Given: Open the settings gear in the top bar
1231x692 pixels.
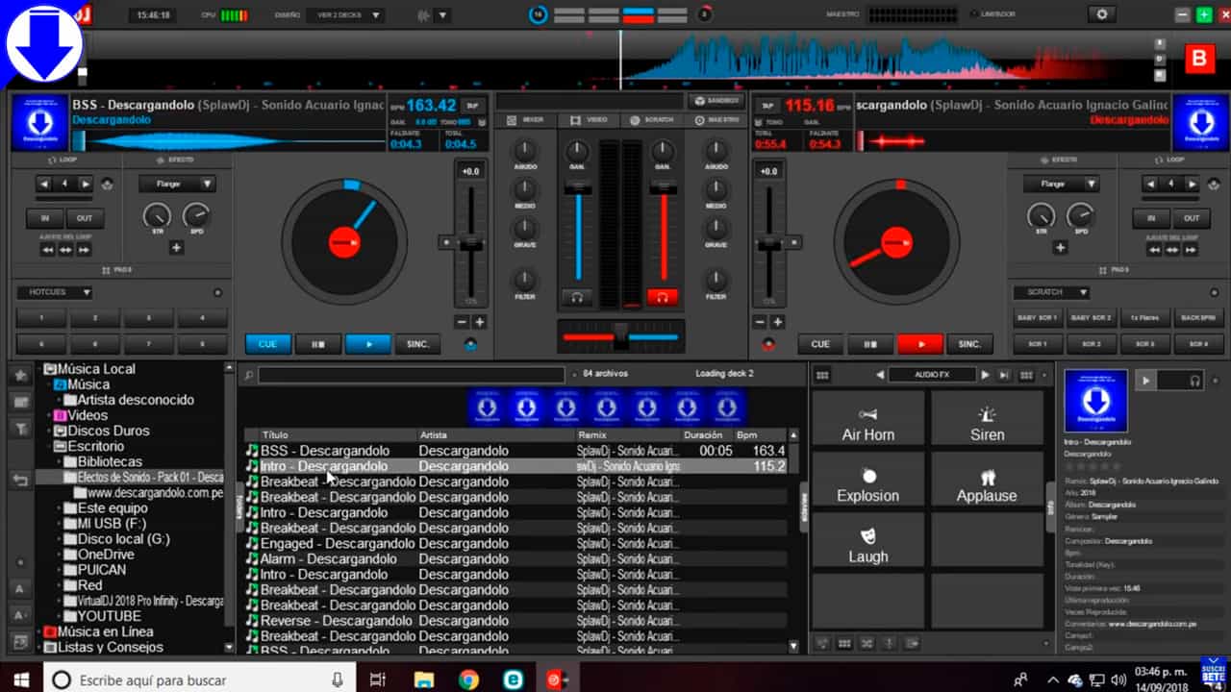Looking at the screenshot, I should 1102,14.
